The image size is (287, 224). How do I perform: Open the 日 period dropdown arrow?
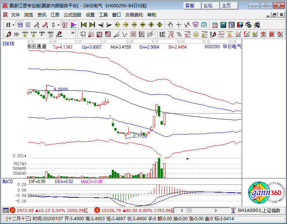(13, 25)
